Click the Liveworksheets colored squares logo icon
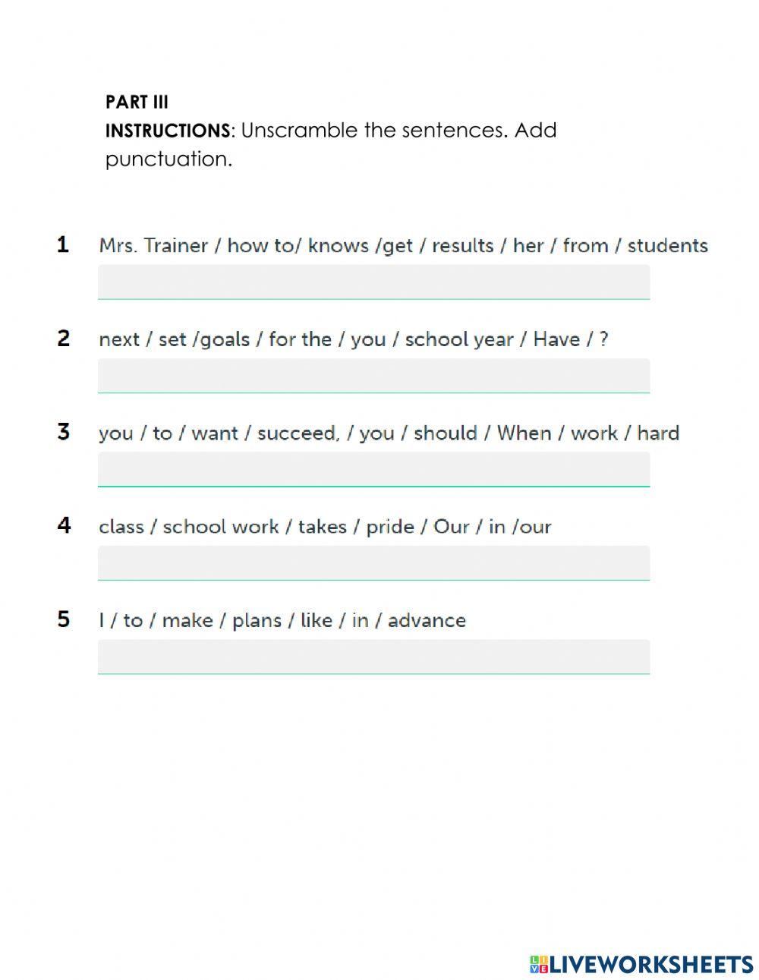The height and width of the screenshot is (980, 759). tap(538, 964)
